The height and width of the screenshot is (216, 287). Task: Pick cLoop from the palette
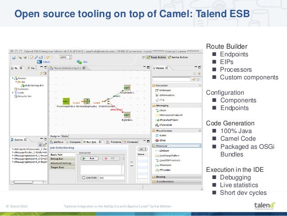point(161,135)
